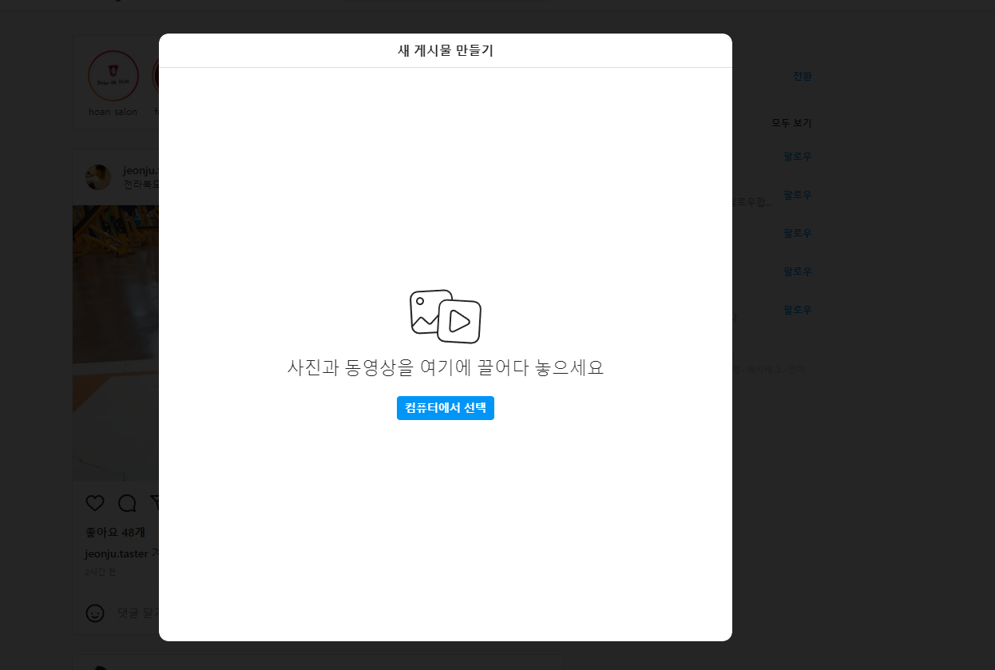
Task: Click the post photo behind the dialog
Action: [116, 343]
